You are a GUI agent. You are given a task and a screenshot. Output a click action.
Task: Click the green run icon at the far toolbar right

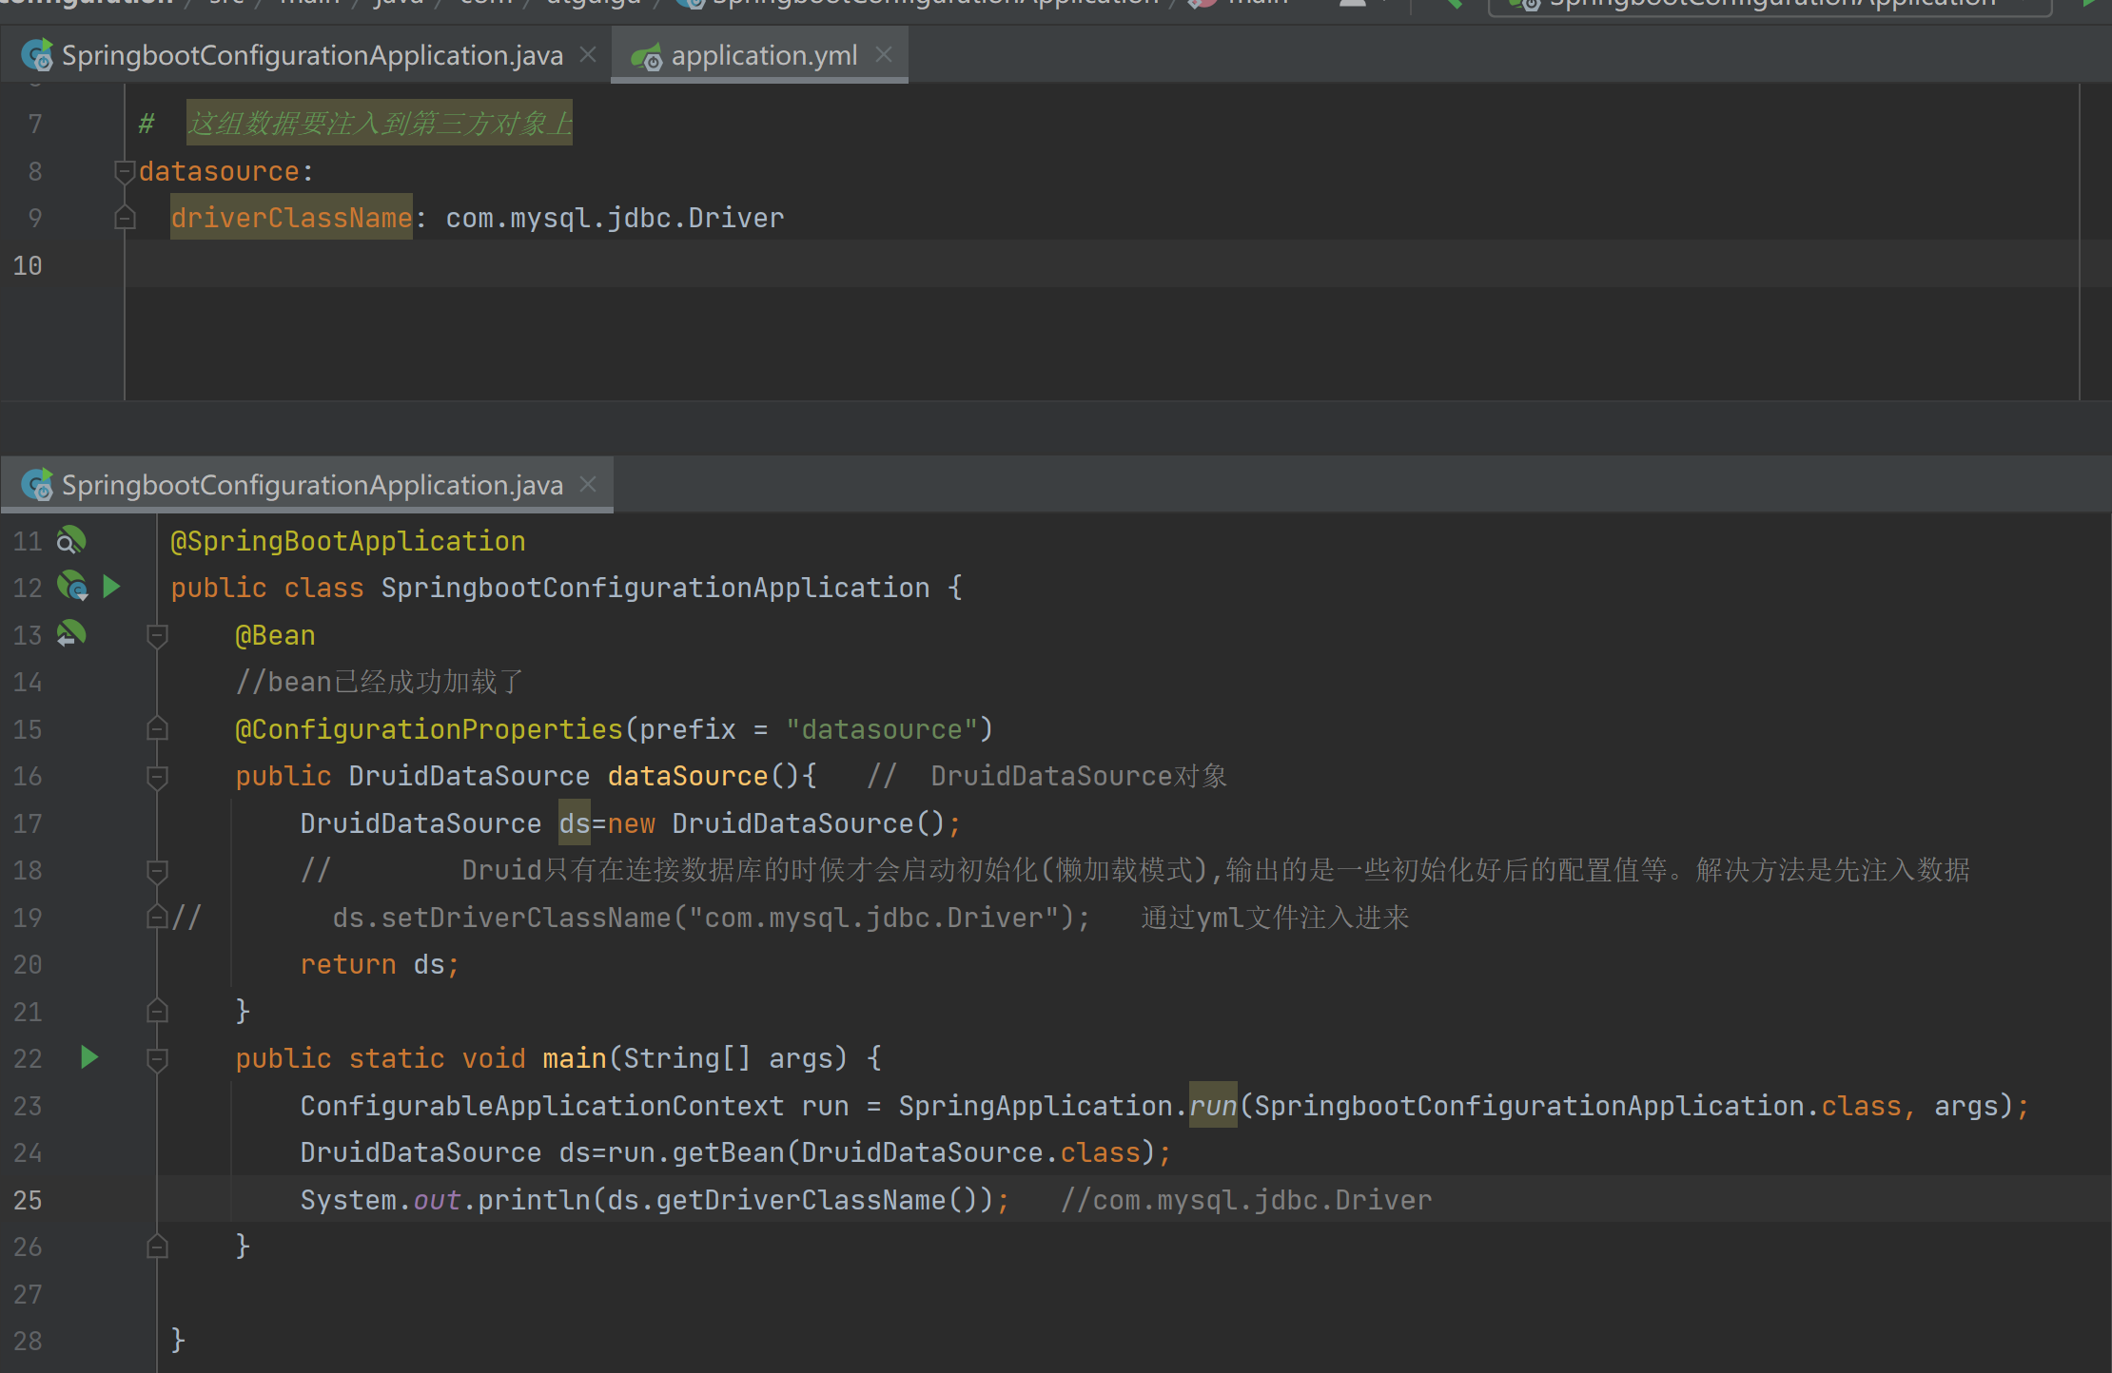2090,5
